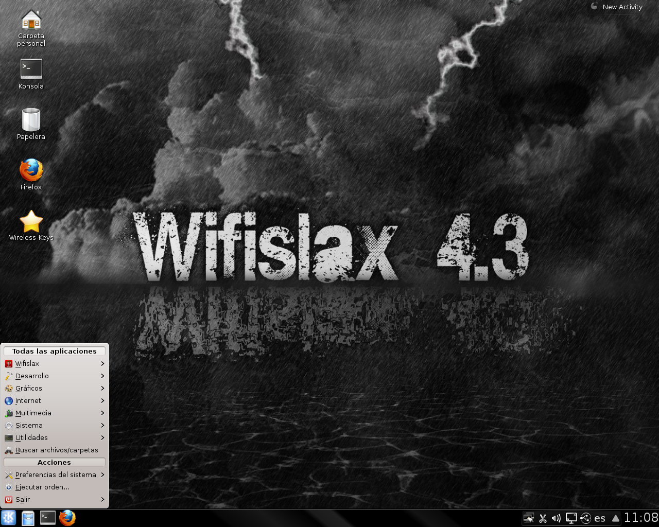Expand the Preferencias del sistema submenu
The height and width of the screenshot is (527, 659).
(102, 475)
